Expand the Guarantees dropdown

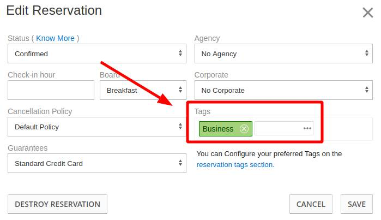(97, 163)
